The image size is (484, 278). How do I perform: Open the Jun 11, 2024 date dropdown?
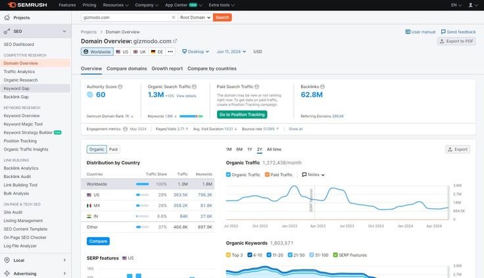(231, 51)
